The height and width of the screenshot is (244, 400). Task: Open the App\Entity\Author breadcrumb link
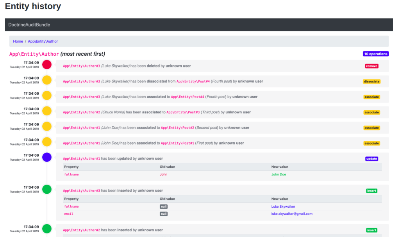[43, 41]
